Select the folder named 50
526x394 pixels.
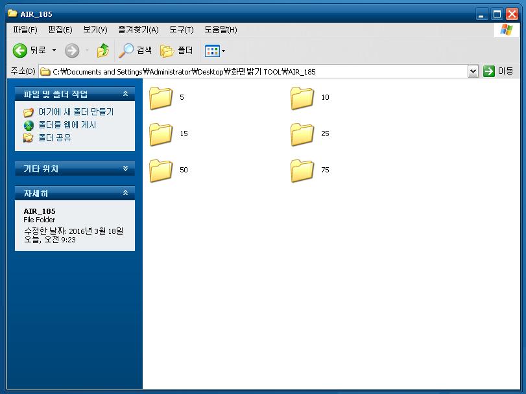169,170
